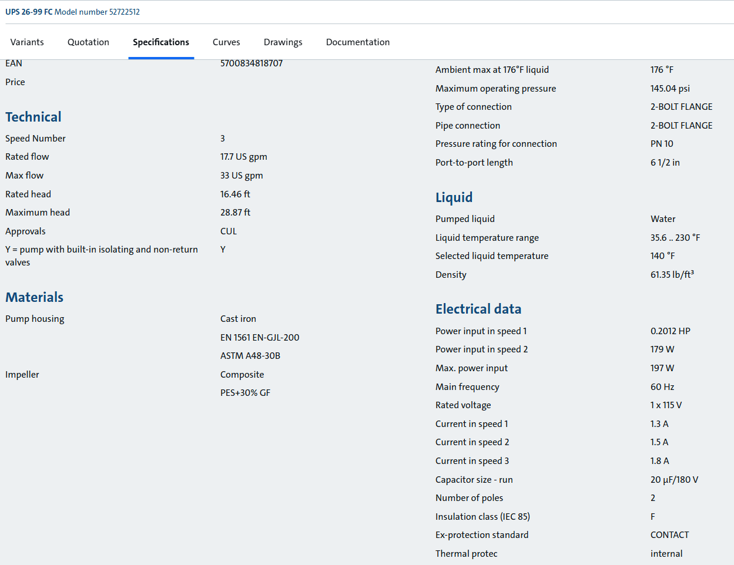Click the Pump housing label
The width and height of the screenshot is (734, 565).
pyautogui.click(x=35, y=319)
